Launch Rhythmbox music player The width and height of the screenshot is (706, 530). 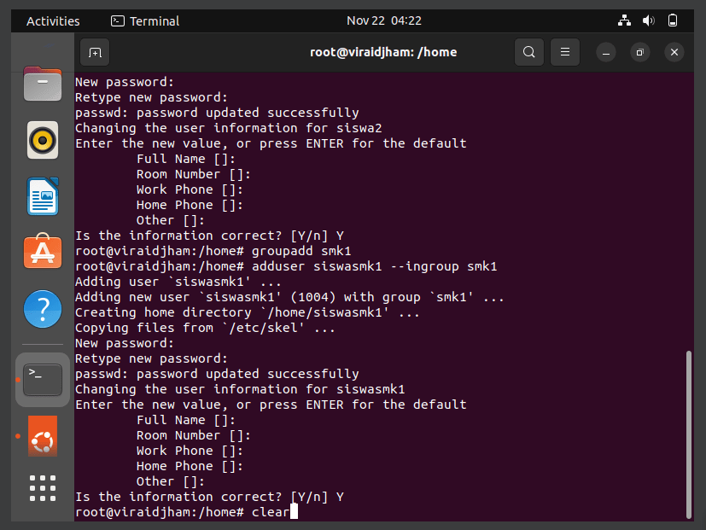click(43, 140)
